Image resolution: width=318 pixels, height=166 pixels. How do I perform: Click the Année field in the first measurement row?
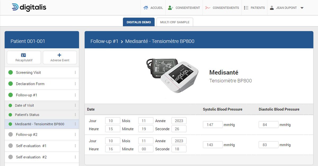[x=179, y=121]
